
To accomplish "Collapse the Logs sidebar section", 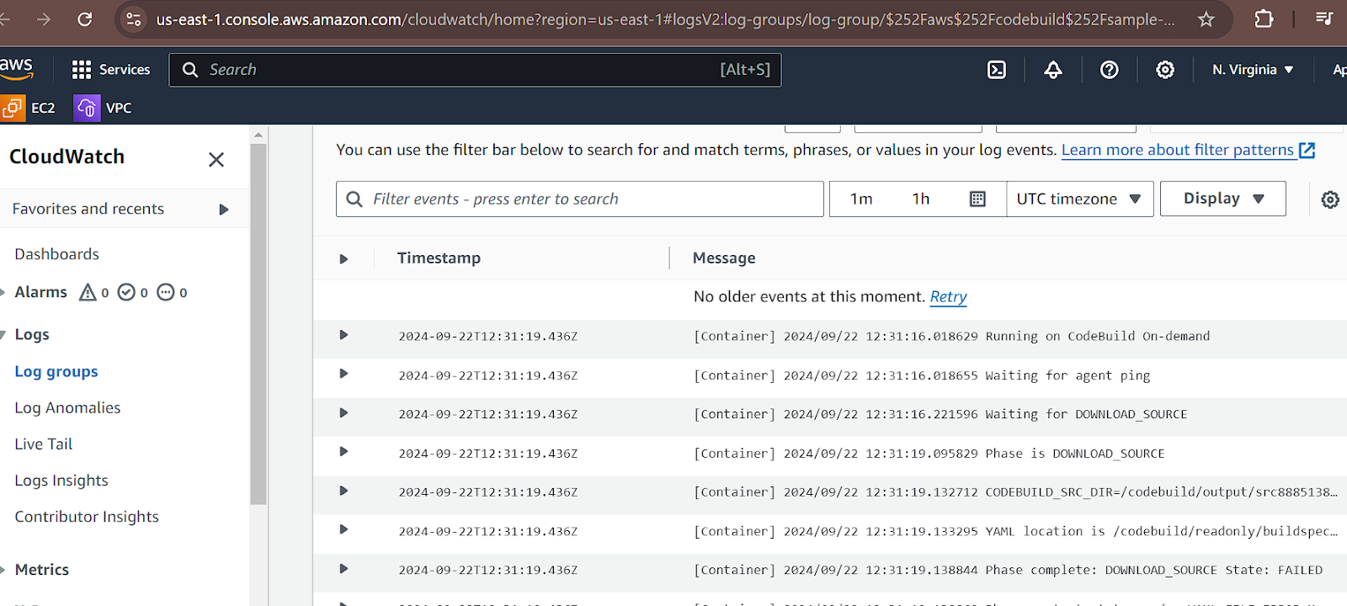I will coord(3,335).
